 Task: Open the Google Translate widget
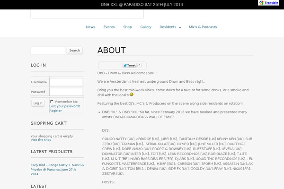point(268,3)
